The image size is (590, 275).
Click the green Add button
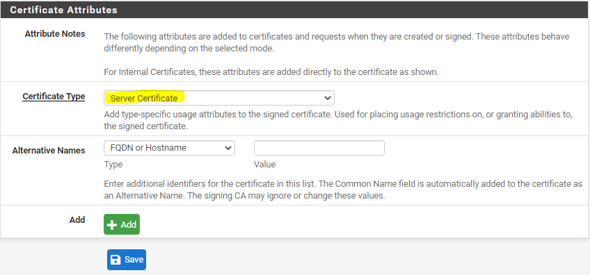click(122, 224)
